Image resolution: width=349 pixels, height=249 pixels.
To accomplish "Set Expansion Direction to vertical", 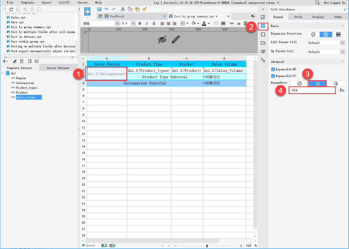I will pos(326,34).
